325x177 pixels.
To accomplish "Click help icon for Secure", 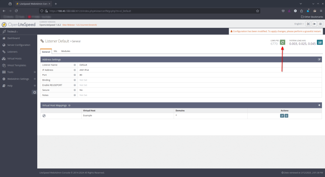I will coord(74,90).
